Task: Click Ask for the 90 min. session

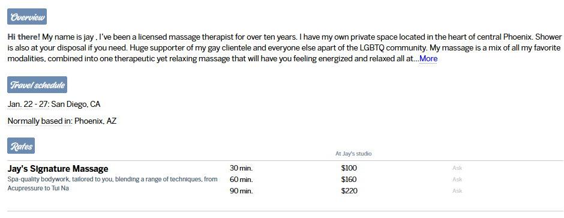Action: pyautogui.click(x=457, y=191)
